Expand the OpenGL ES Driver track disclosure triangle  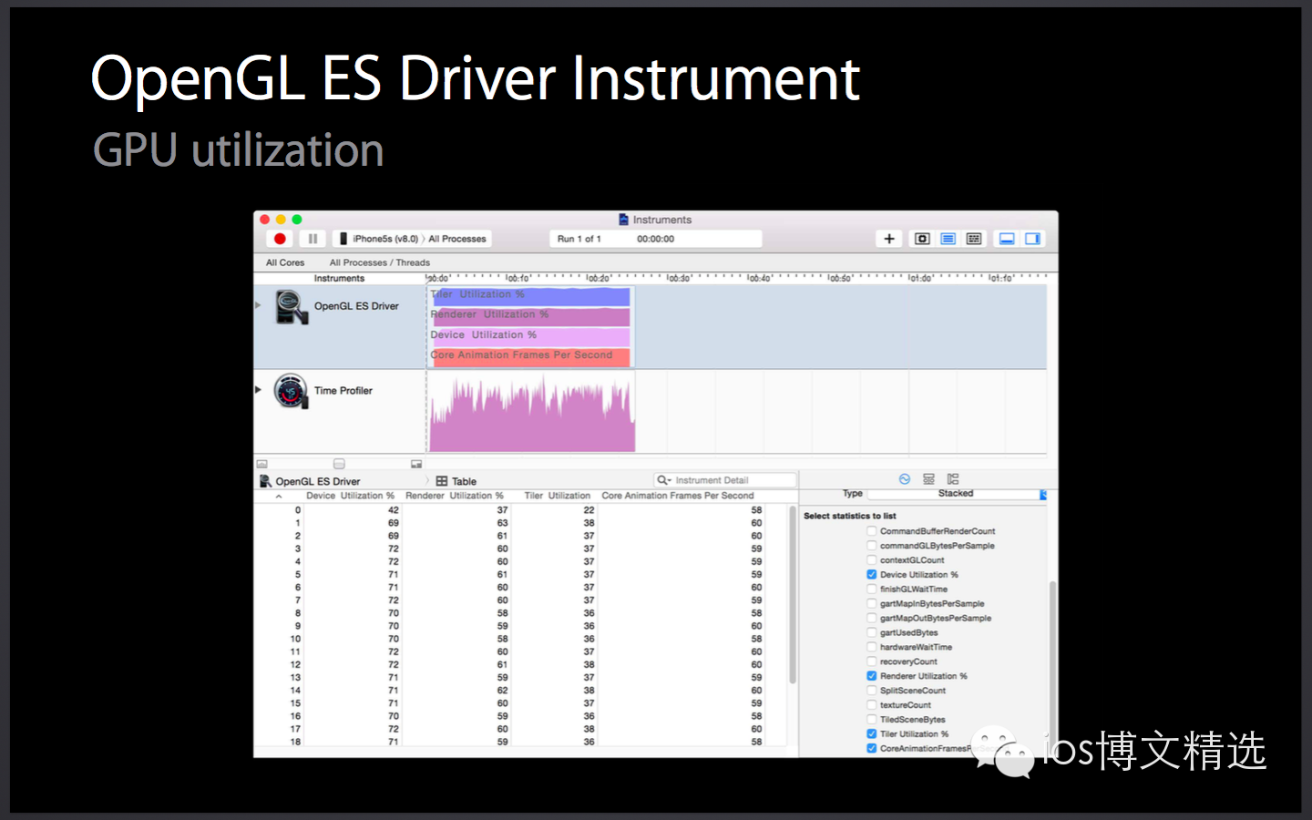click(x=259, y=305)
